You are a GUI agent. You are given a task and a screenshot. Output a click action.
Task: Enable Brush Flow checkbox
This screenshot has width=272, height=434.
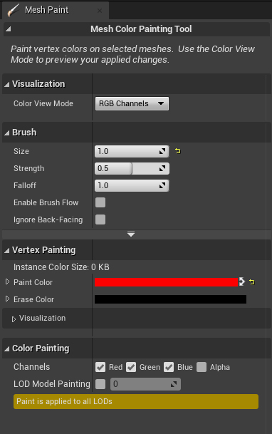100,202
